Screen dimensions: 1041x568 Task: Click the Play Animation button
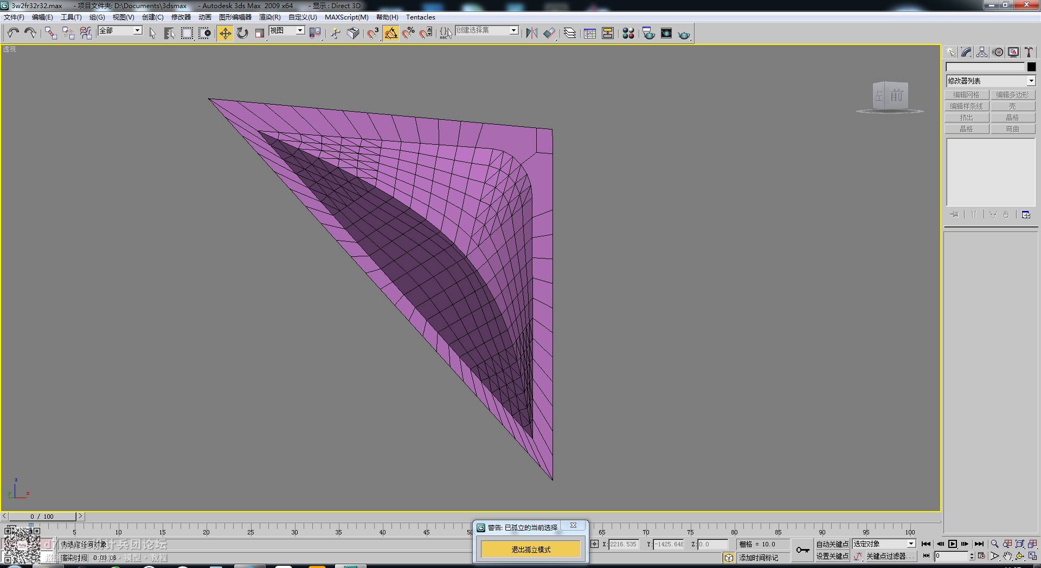[953, 544]
